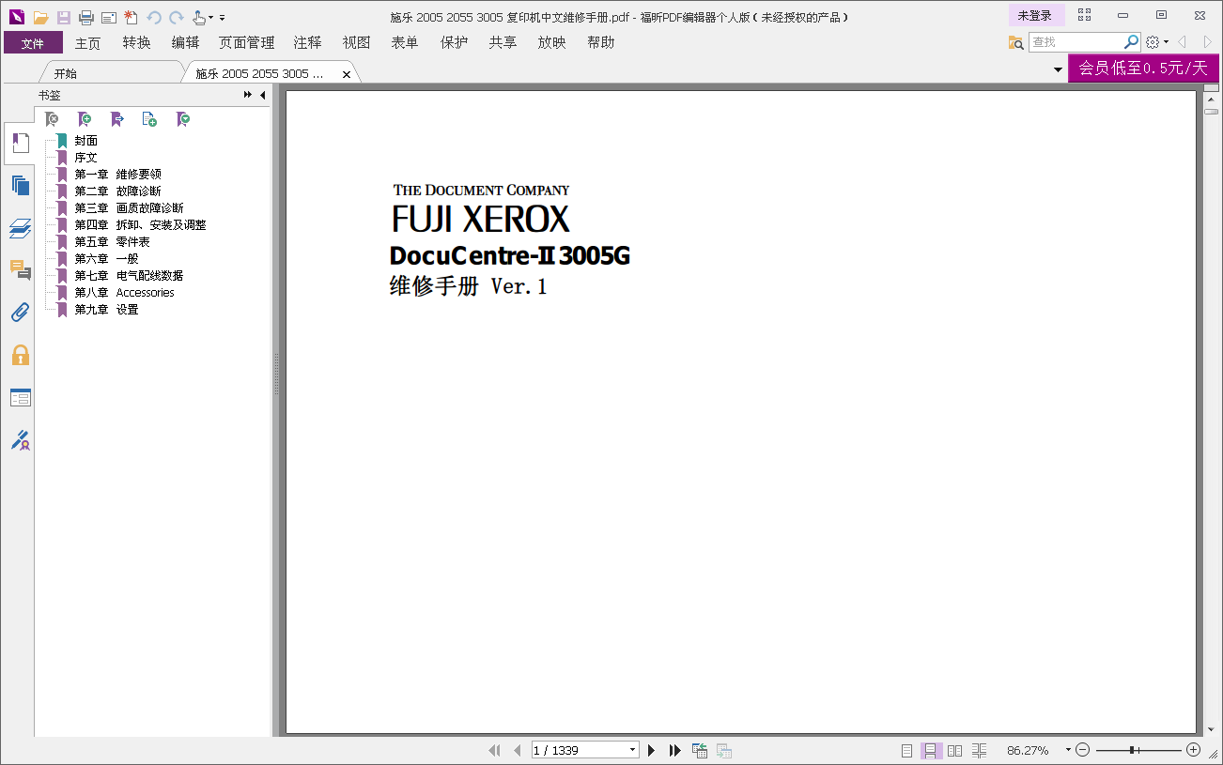Open the 转换 ribbon tab
Image resolution: width=1223 pixels, height=765 pixels.
(x=136, y=42)
